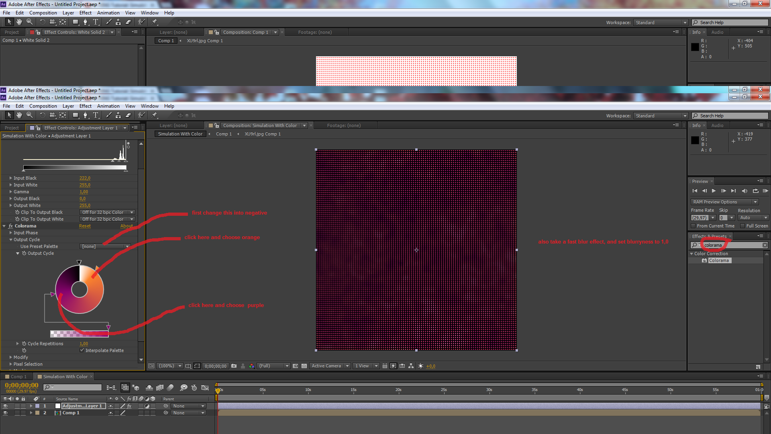
Task: Toggle the fx switch on Adjustment Layer 1
Action: 129,406
